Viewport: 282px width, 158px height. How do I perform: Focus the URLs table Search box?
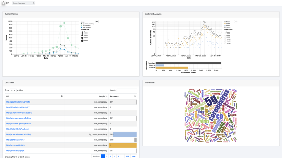pyautogui.click(x=127, y=90)
